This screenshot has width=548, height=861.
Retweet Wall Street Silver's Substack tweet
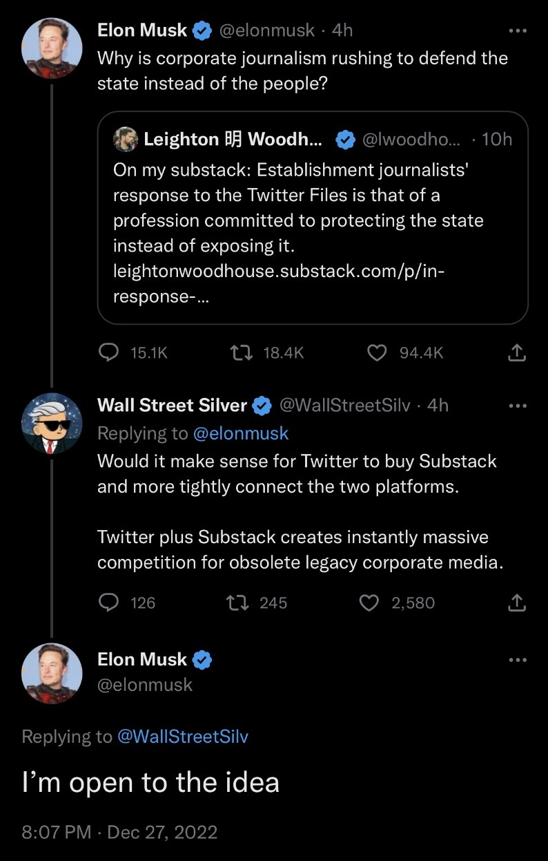237,603
